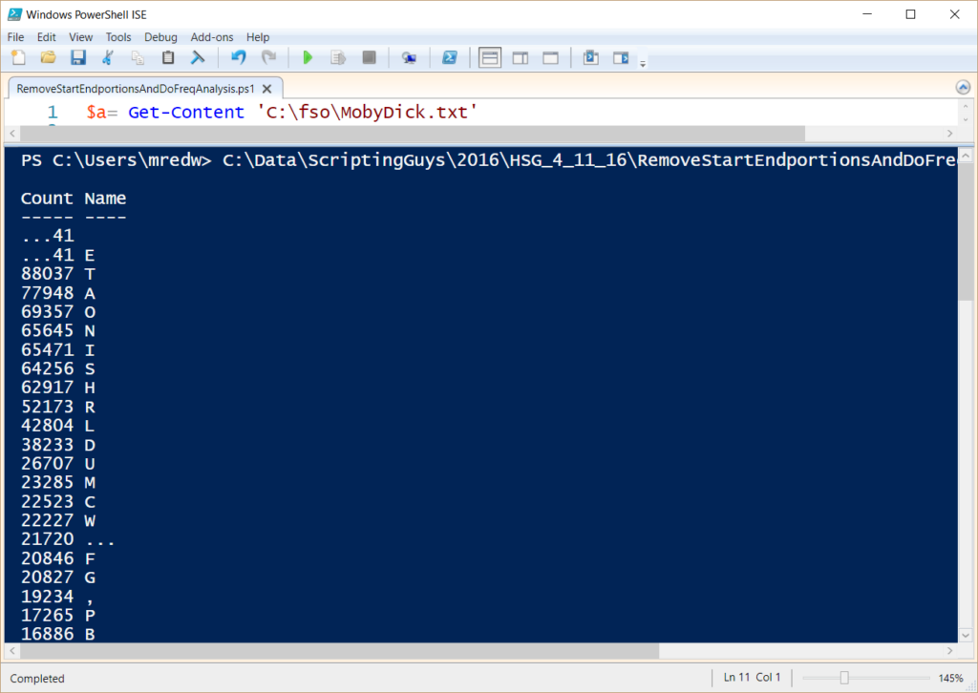
Task: Click the Name column header in console
Action: pyautogui.click(x=105, y=199)
